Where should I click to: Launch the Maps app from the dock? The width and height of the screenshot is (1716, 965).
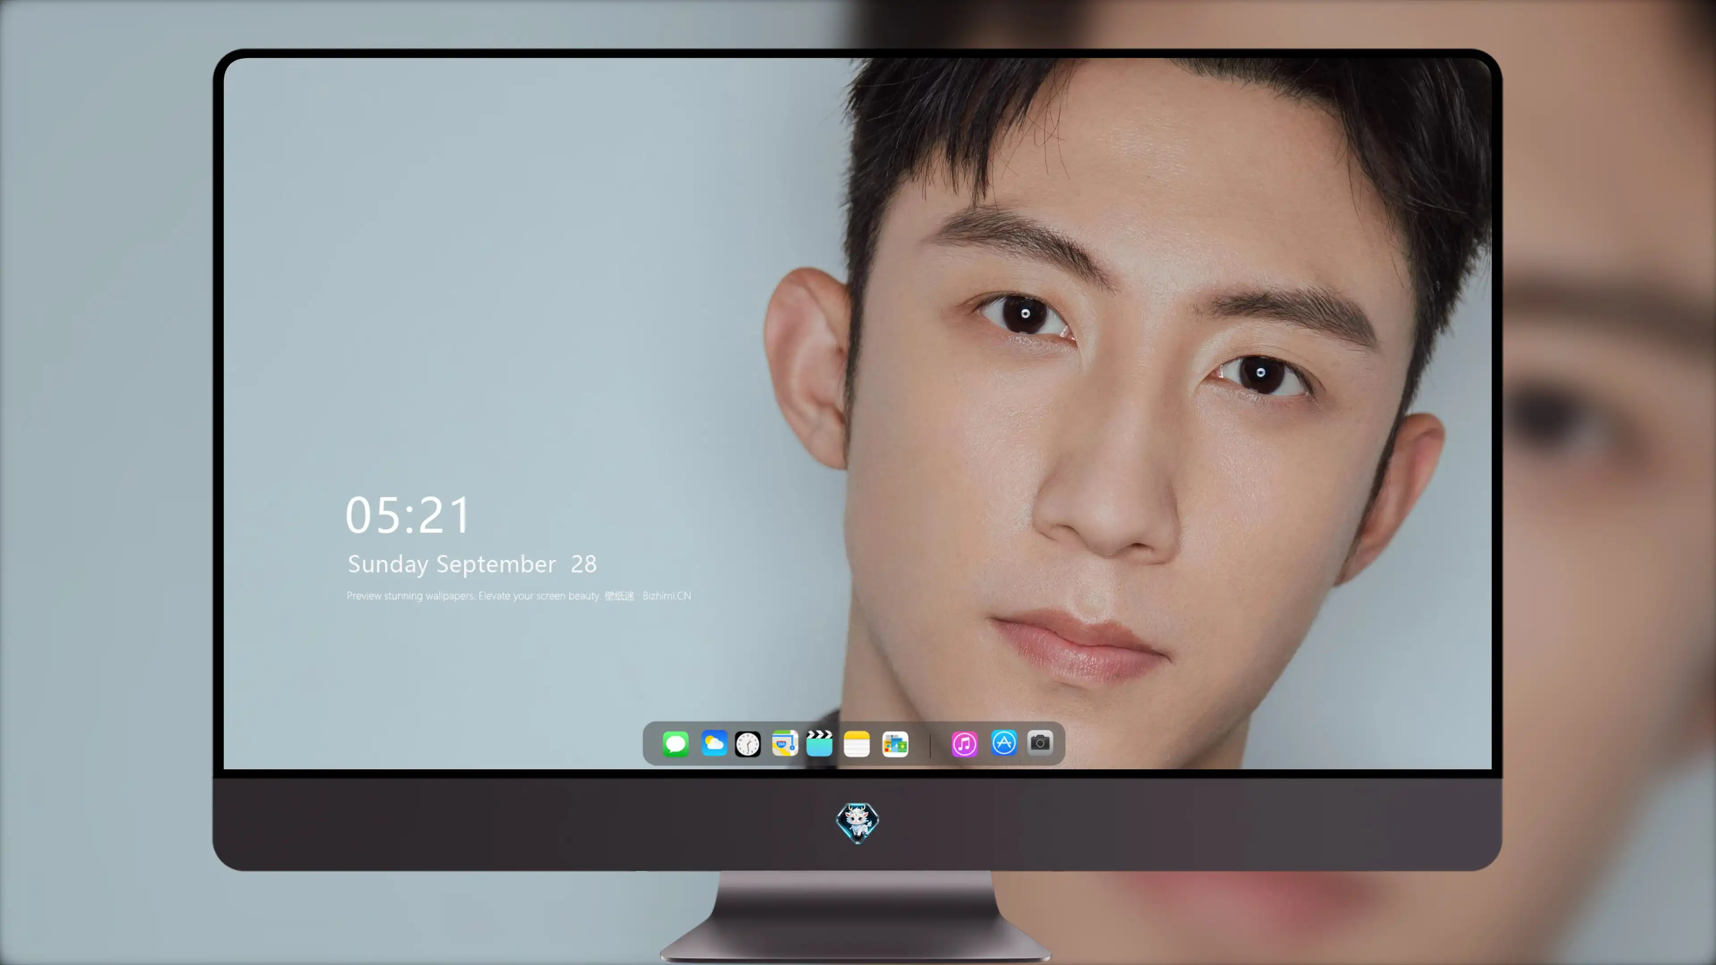tap(785, 743)
